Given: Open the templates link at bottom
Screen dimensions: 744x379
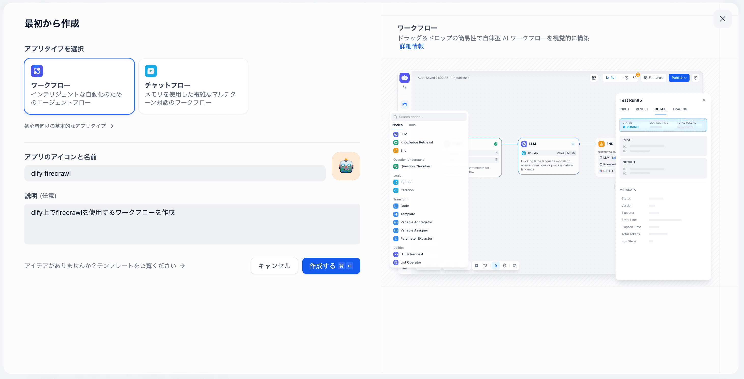Looking at the screenshot, I should click(x=105, y=266).
